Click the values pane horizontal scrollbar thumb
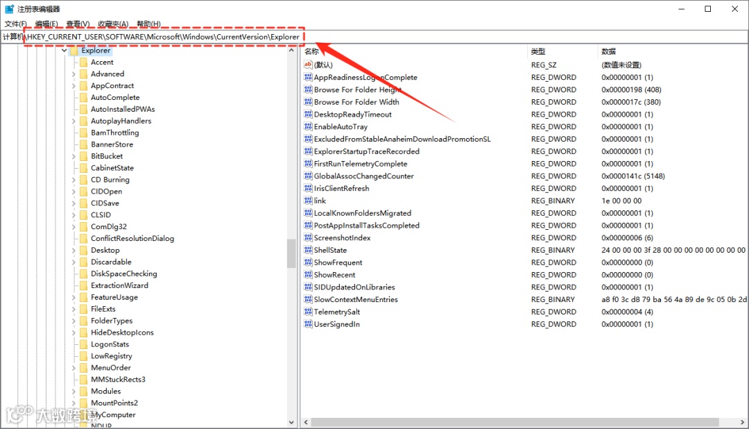Viewport: 749px width, 429px height. 515,422
